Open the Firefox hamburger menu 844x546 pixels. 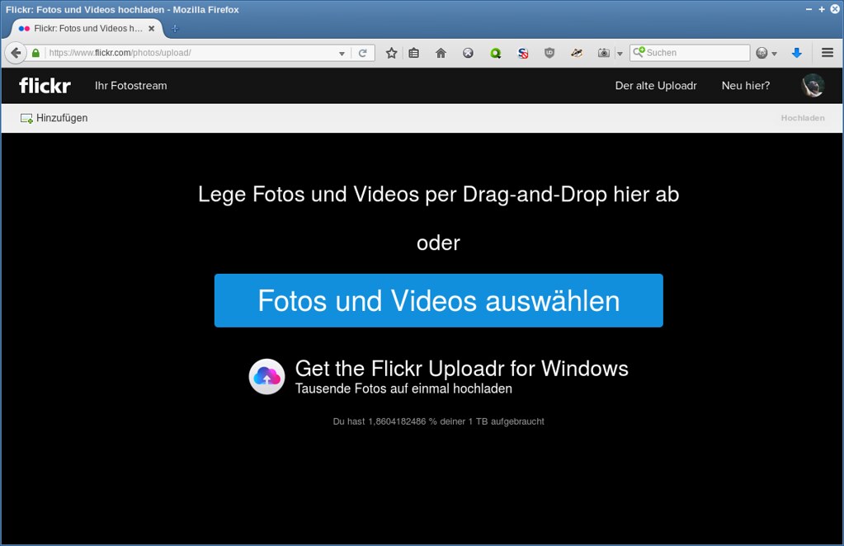(x=827, y=53)
